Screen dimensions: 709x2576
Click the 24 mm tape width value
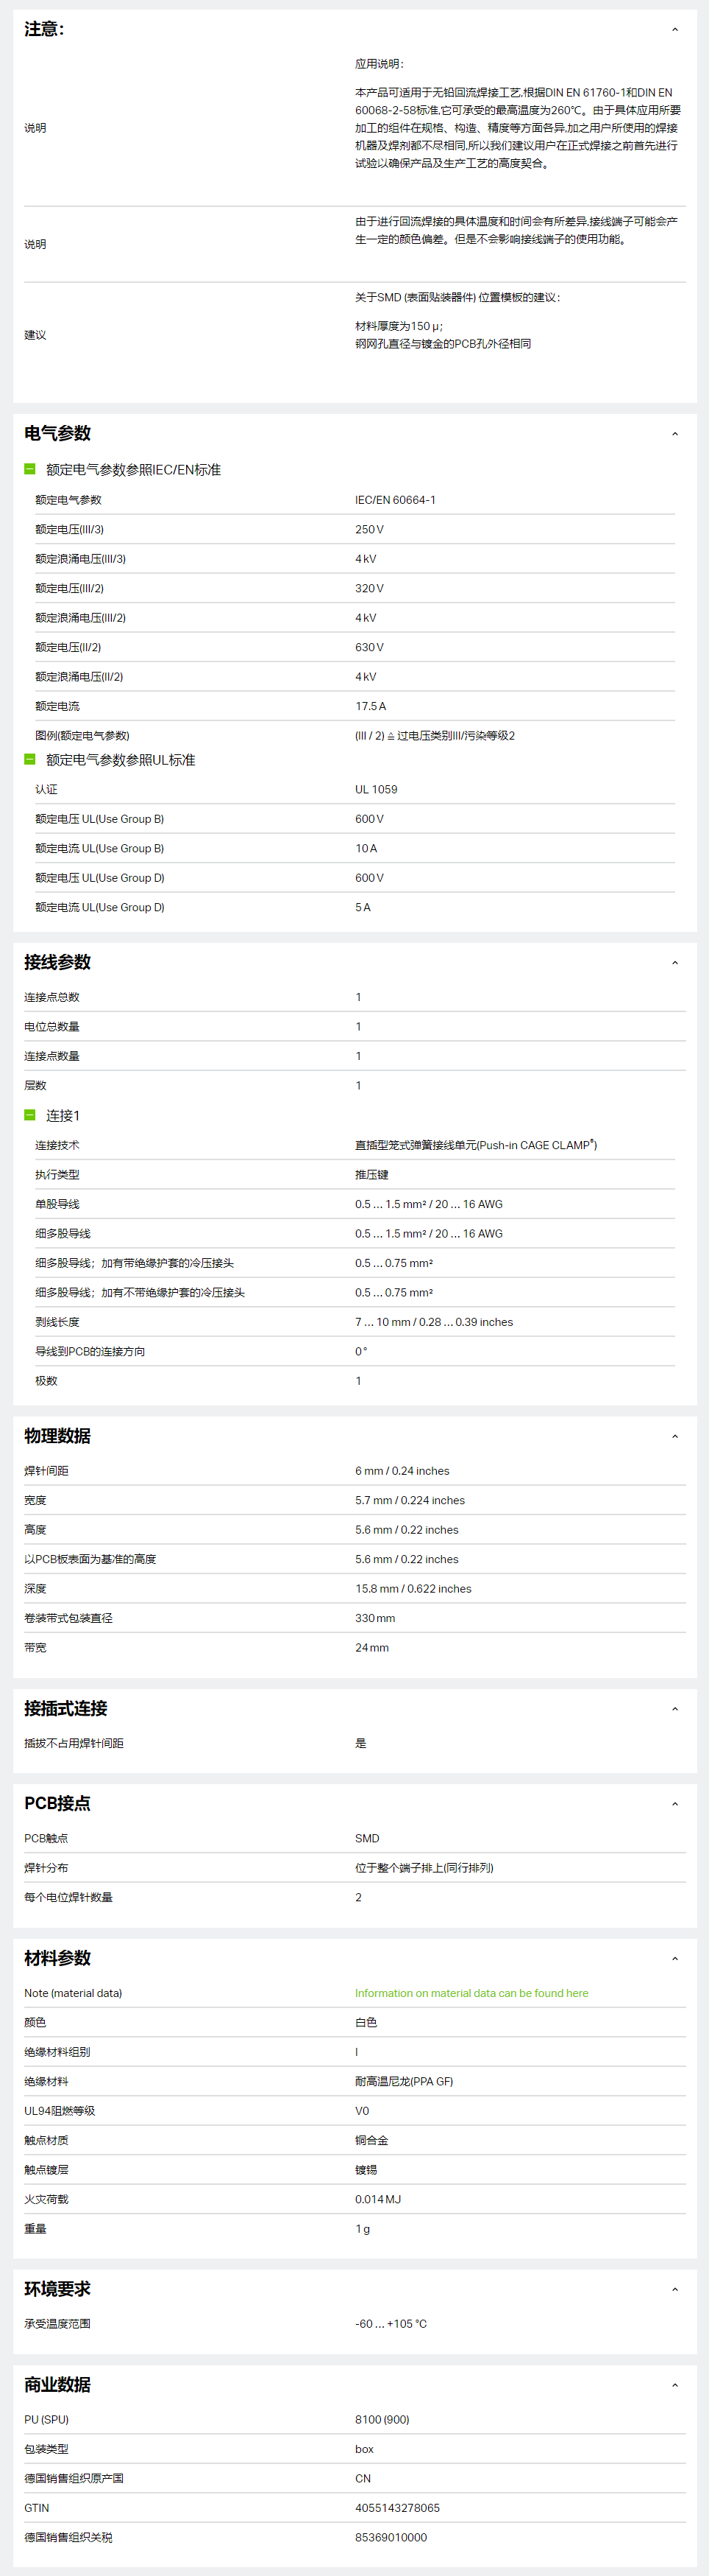(x=372, y=1647)
